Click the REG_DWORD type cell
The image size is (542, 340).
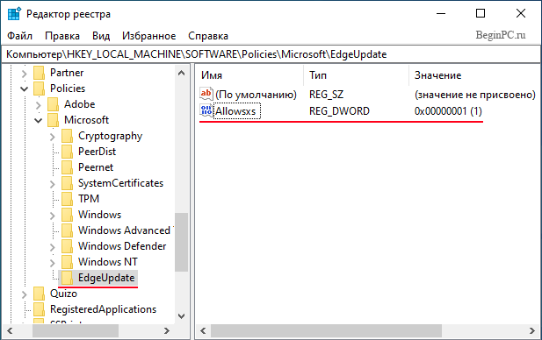[339, 111]
